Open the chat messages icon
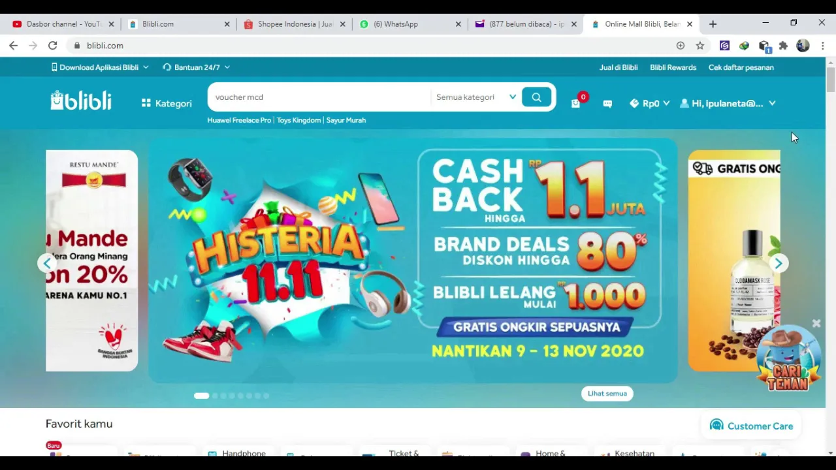The image size is (836, 470). coord(607,104)
